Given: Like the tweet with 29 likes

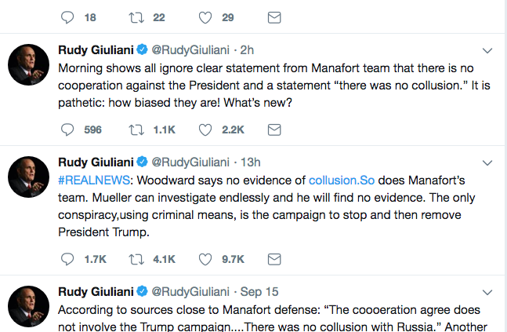Looking at the screenshot, I should click(205, 17).
